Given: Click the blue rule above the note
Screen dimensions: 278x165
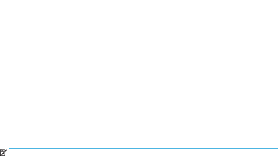Looking at the screenshot, I should (x=143, y=148).
